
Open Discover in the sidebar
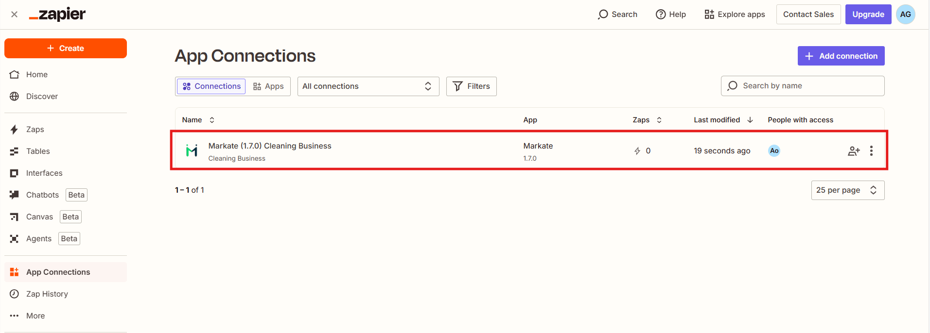pyautogui.click(x=66, y=97)
